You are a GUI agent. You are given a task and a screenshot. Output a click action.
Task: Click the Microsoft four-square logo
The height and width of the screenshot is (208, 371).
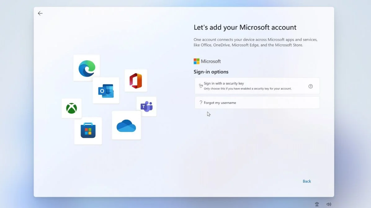[196, 61]
